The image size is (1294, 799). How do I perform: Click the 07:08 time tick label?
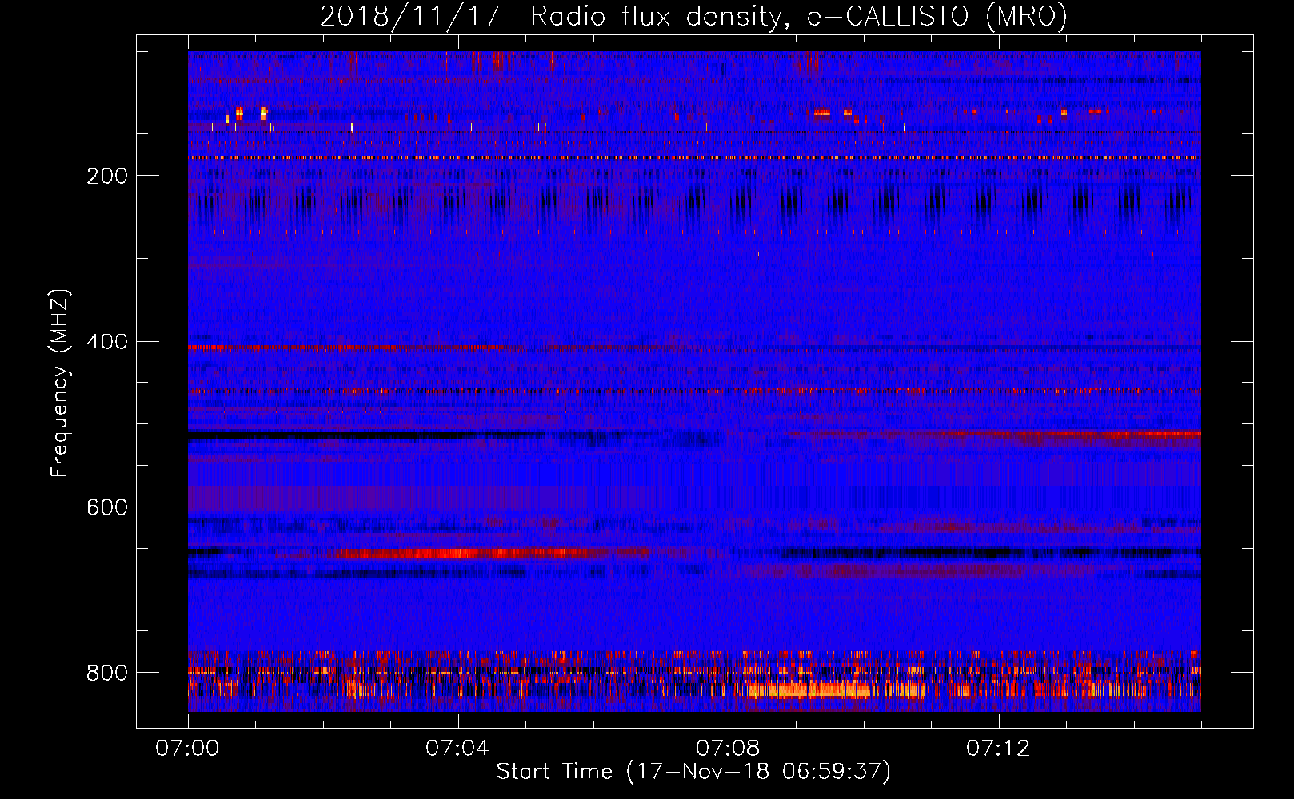(x=728, y=749)
